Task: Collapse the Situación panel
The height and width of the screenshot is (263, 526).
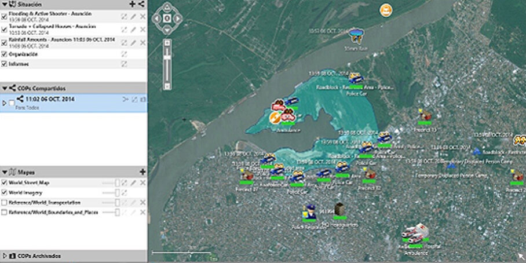Action: [x=5, y=4]
